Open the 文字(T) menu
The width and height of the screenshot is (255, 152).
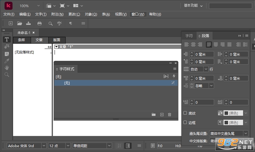pos(41,14)
